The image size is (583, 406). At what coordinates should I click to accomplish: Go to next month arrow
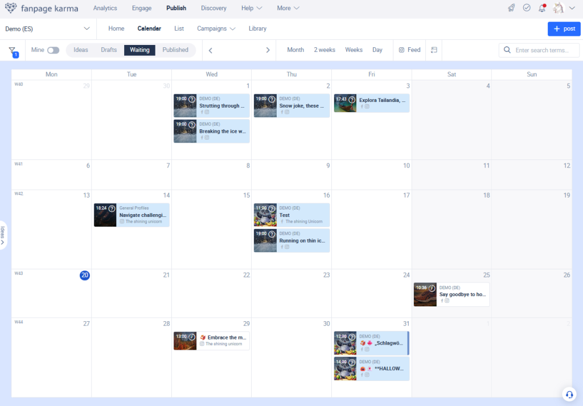tap(268, 50)
